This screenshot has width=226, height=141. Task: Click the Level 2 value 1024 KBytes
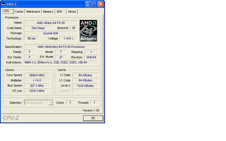point(85,86)
